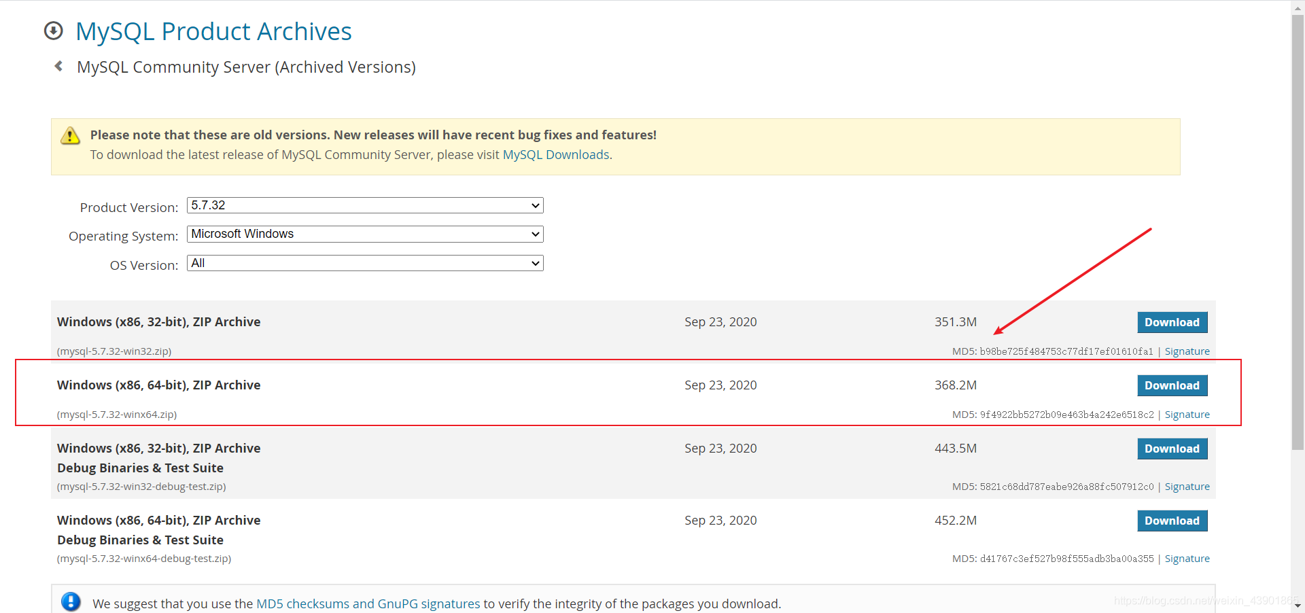
Task: Click the blue exclamation info icon
Action: (x=71, y=601)
